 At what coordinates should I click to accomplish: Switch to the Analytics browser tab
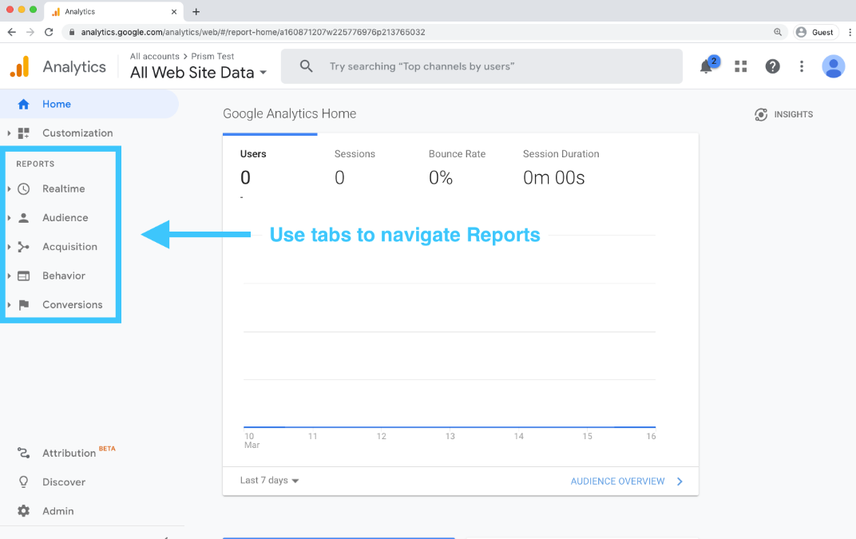113,11
